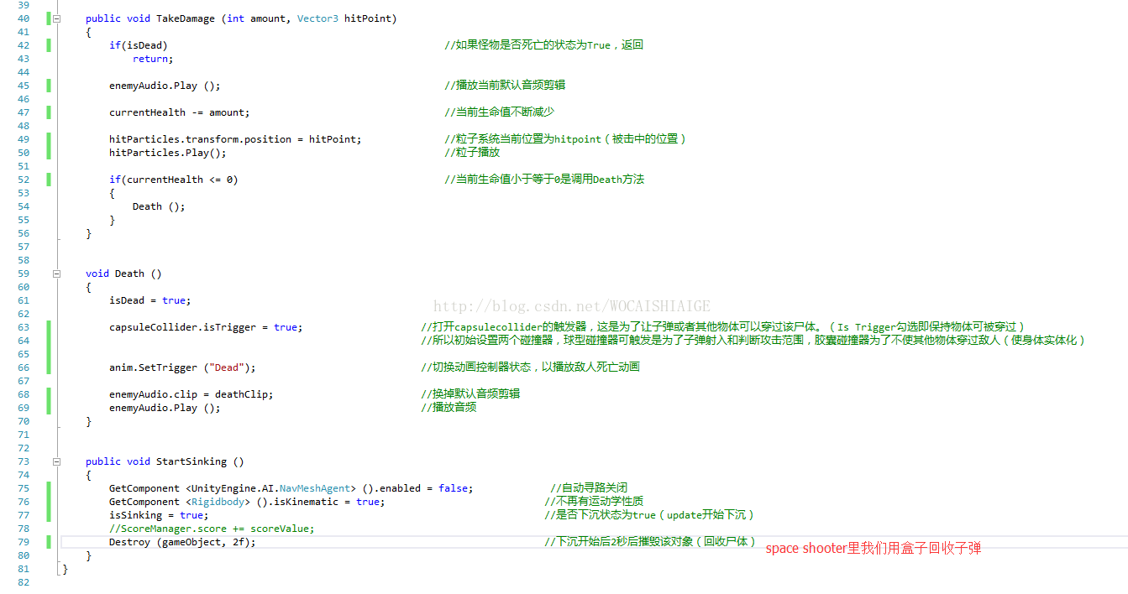Click public void StartSinking () declaration
Image resolution: width=1128 pixels, height=594 pixels.
click(x=165, y=461)
